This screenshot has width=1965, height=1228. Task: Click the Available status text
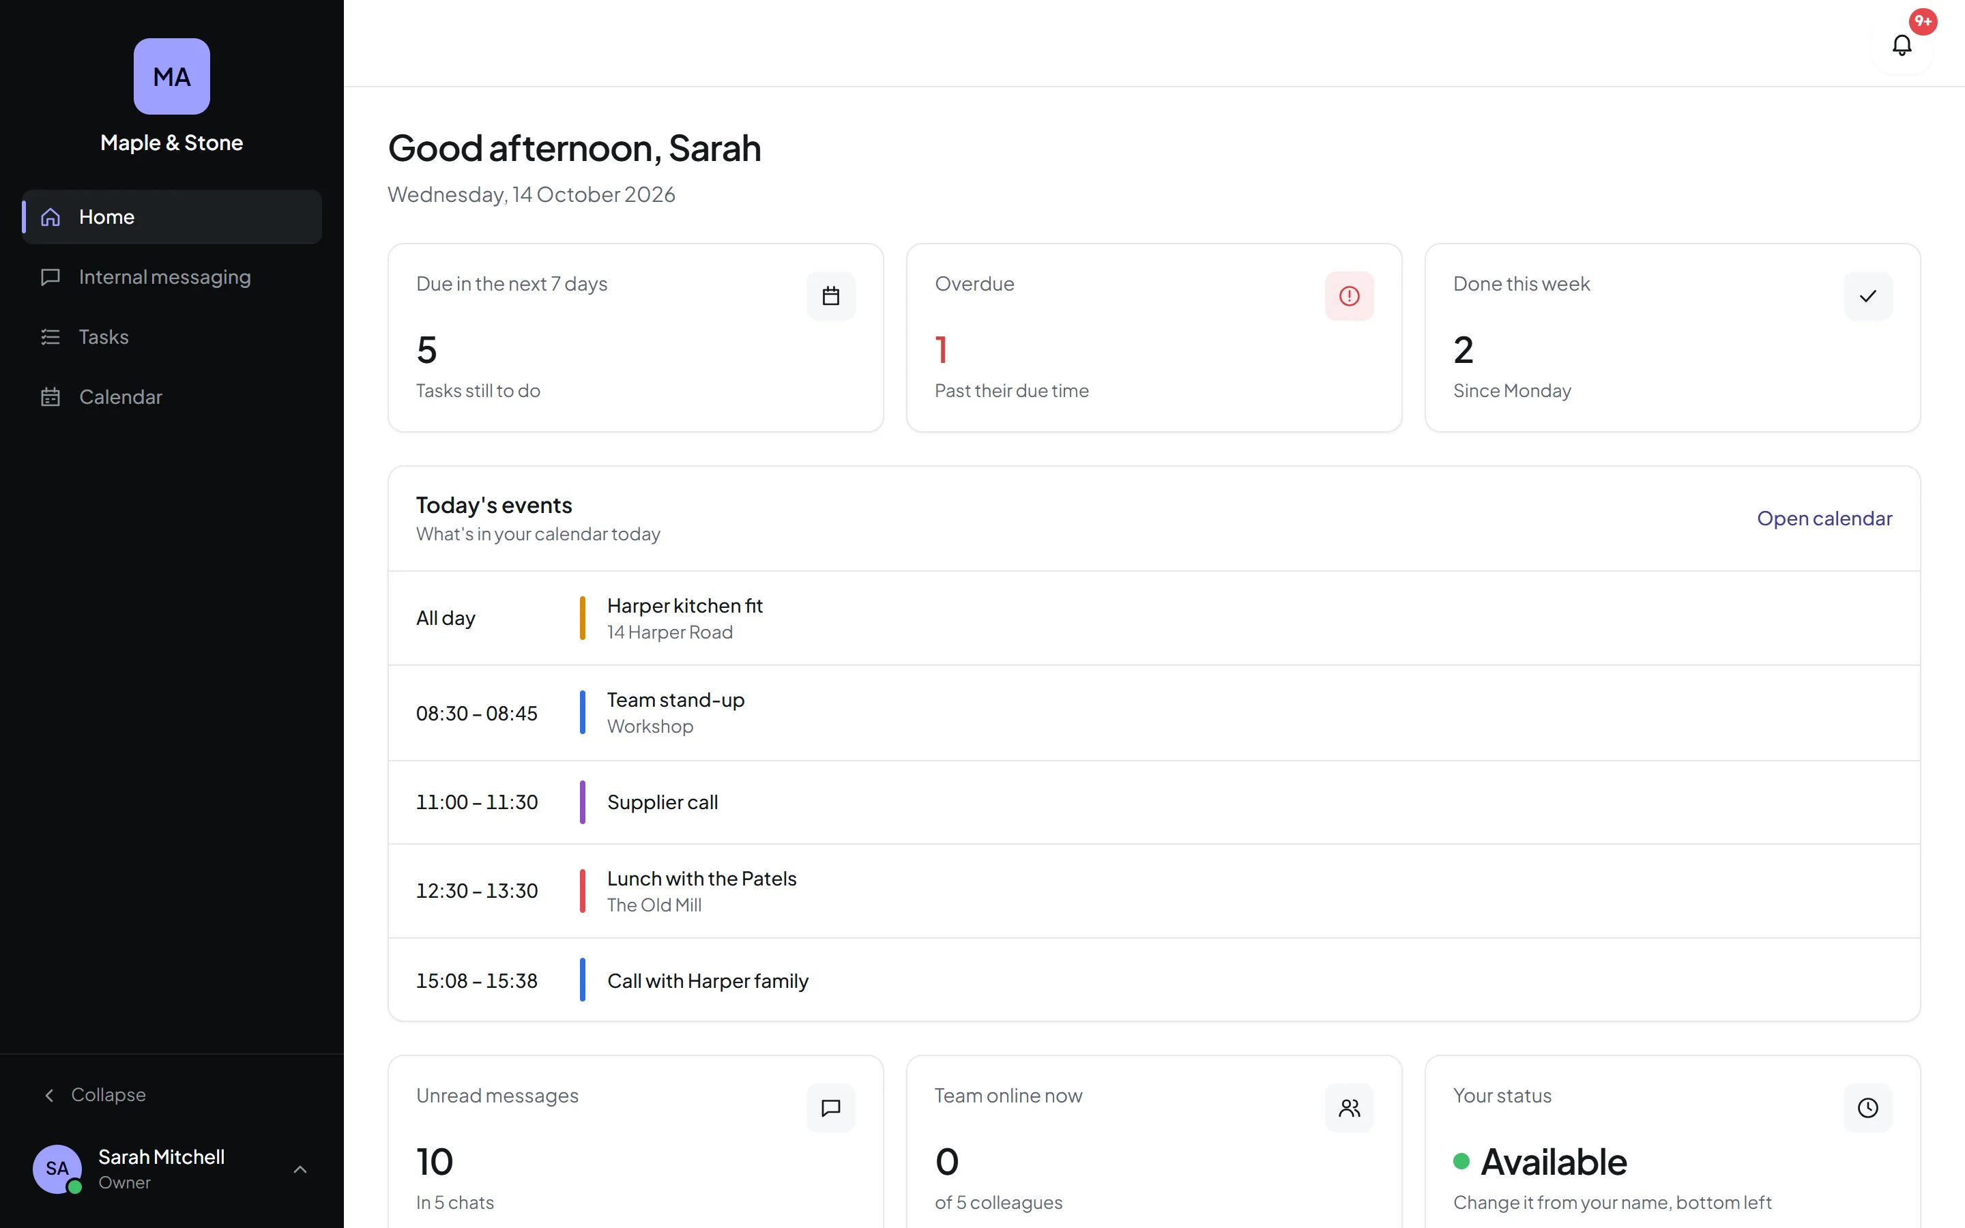click(x=1554, y=1163)
